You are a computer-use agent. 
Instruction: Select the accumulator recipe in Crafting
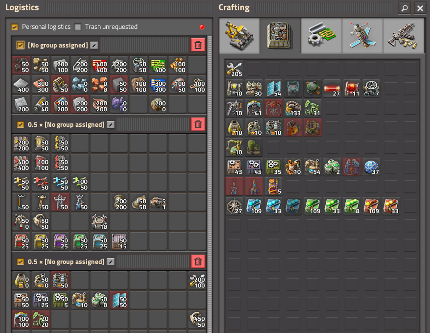click(x=293, y=89)
